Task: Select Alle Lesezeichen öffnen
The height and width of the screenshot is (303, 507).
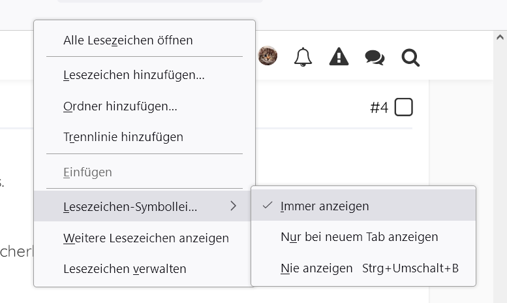Action: 128,40
